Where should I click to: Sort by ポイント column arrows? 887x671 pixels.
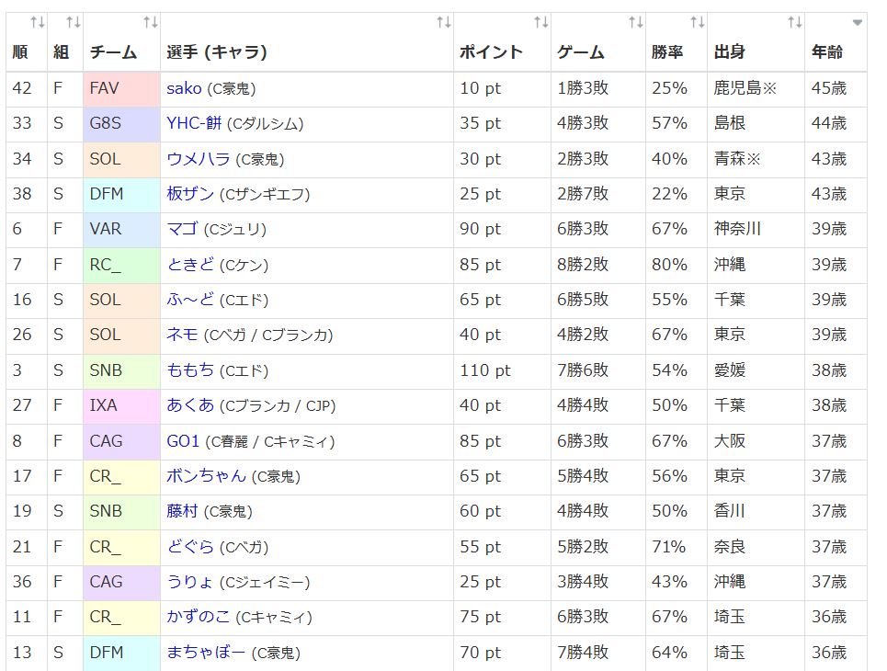point(541,21)
